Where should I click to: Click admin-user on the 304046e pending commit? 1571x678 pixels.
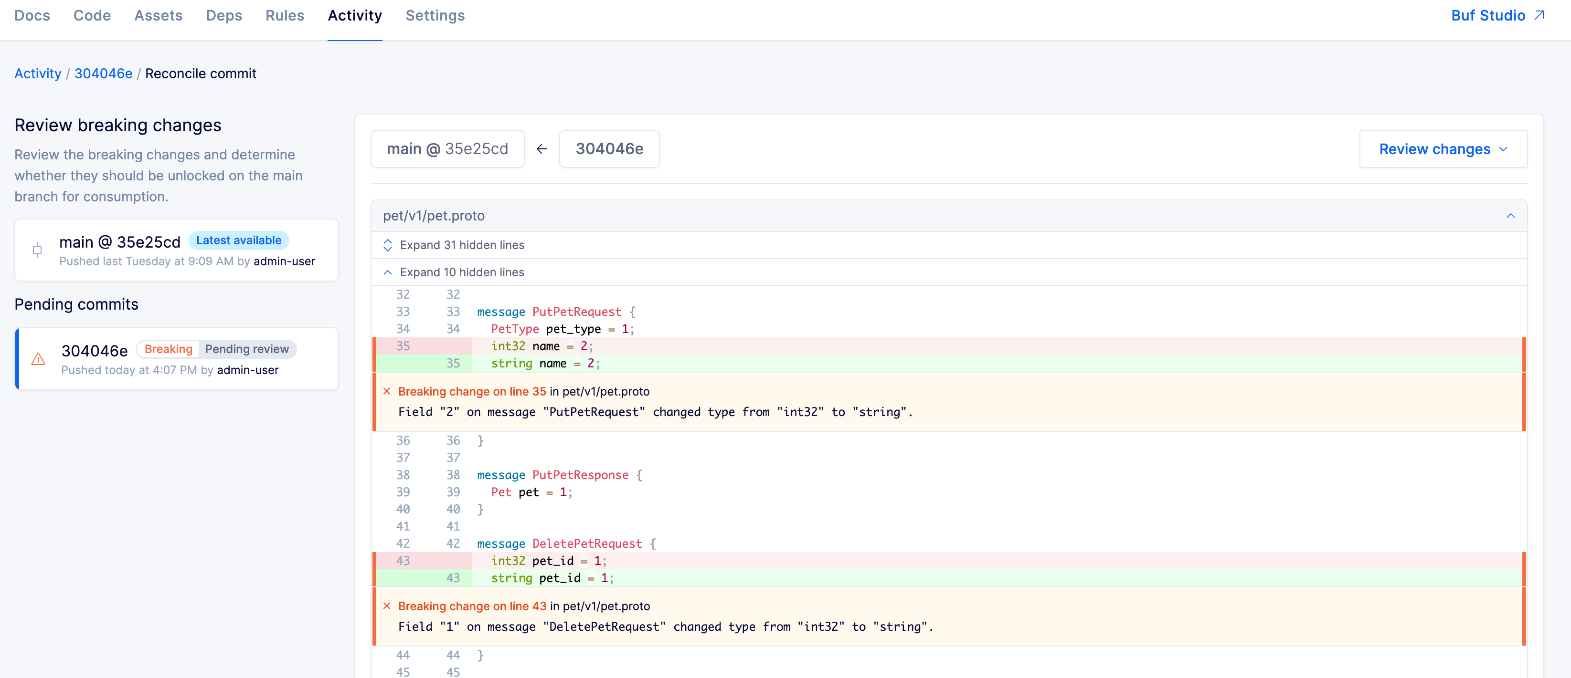[x=248, y=370]
